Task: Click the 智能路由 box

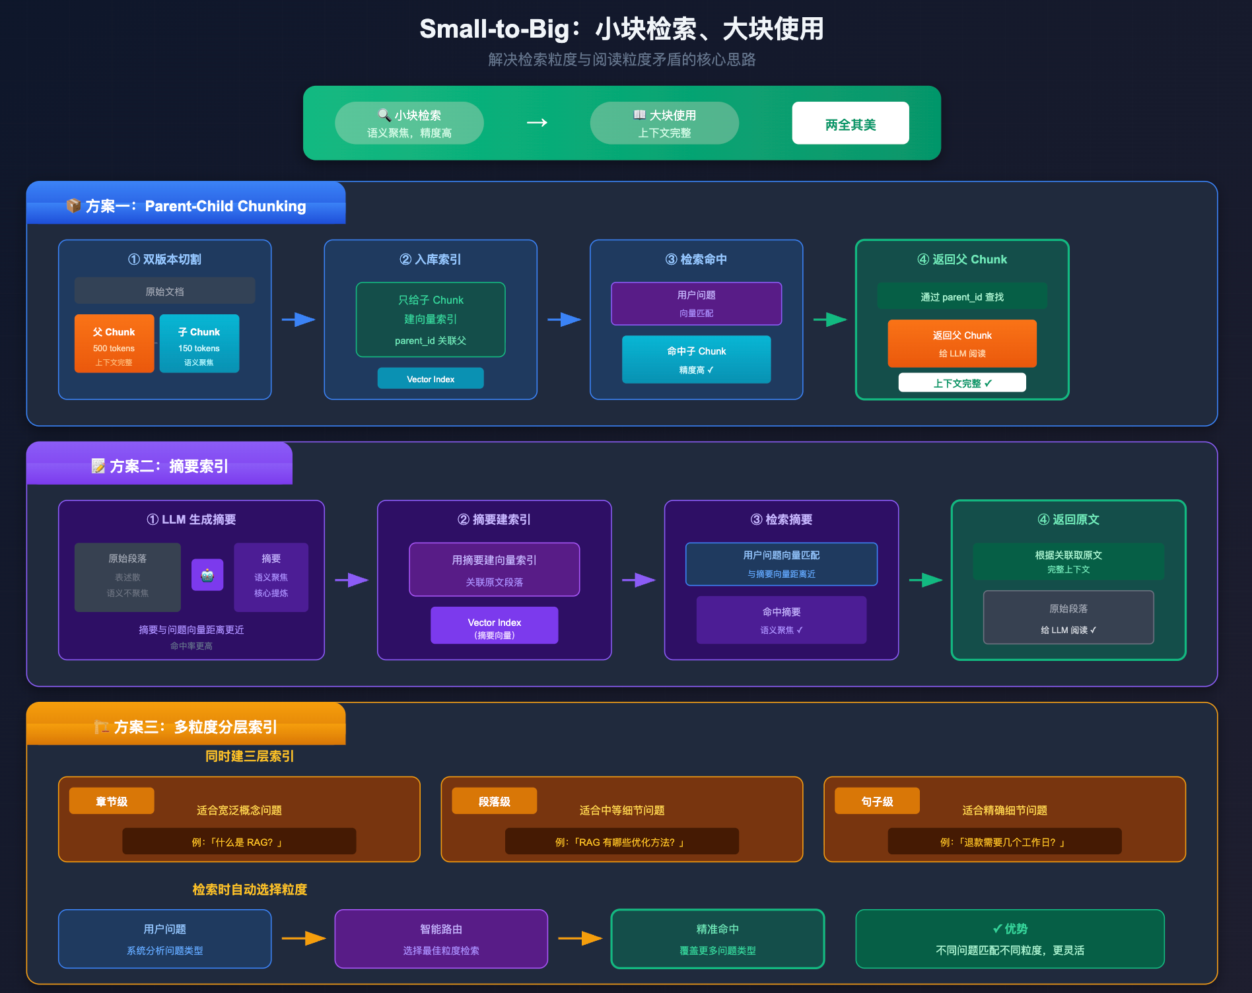Action: [x=441, y=939]
